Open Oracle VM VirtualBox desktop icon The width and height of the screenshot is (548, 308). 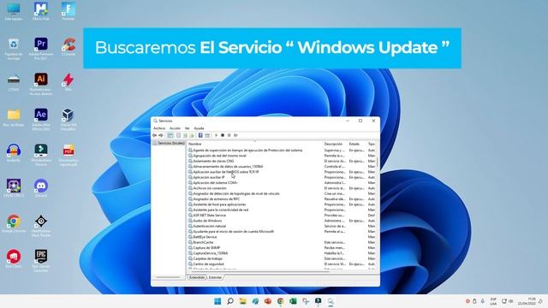[68, 119]
